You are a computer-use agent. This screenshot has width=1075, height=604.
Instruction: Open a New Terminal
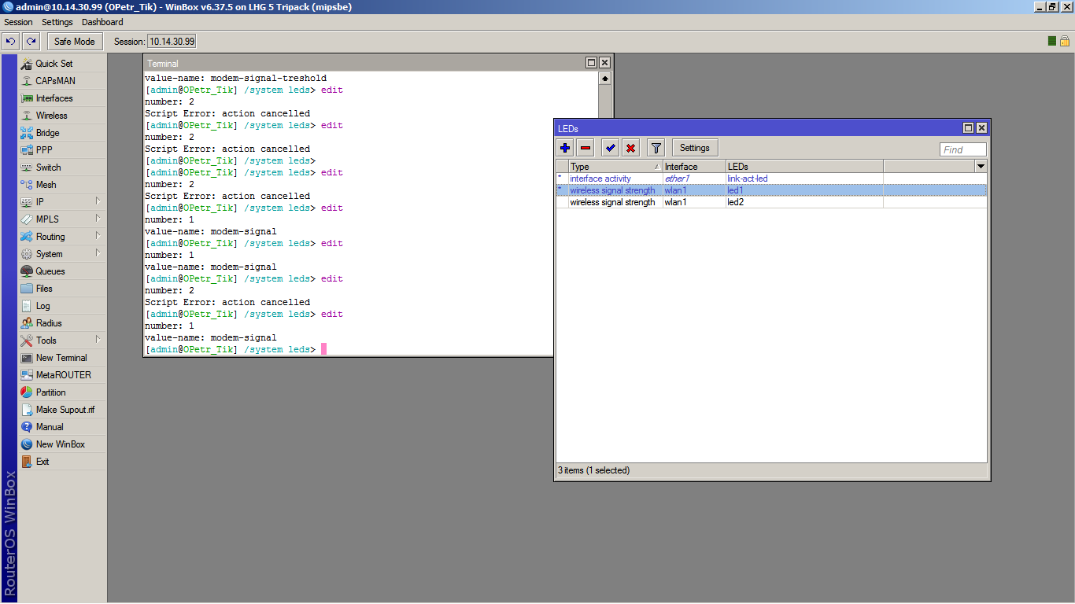(62, 358)
